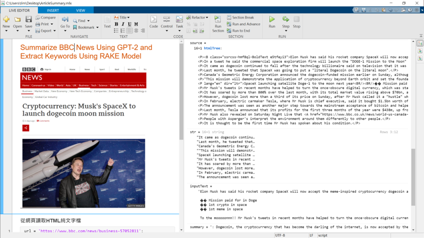Apply bold formatting
Viewport: 424px width, 238px height.
[x=116, y=24]
